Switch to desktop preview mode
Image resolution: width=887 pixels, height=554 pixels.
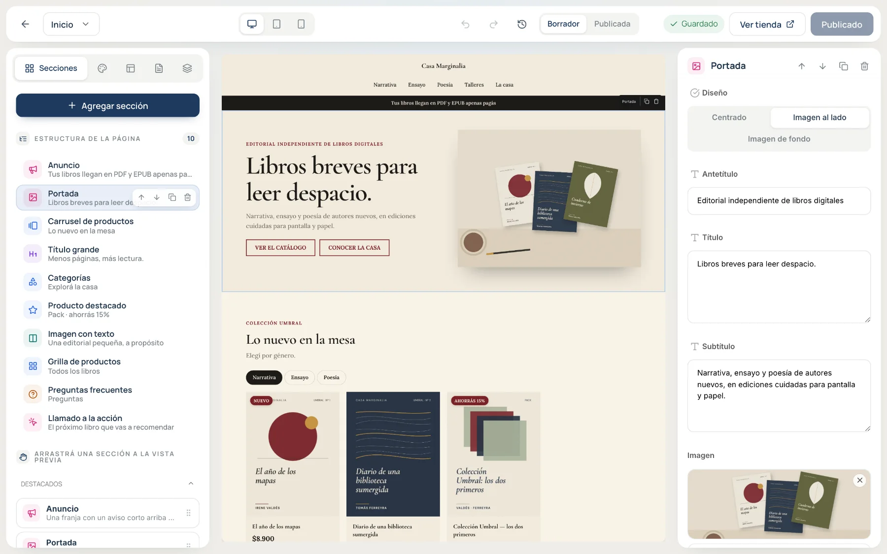[x=252, y=24]
